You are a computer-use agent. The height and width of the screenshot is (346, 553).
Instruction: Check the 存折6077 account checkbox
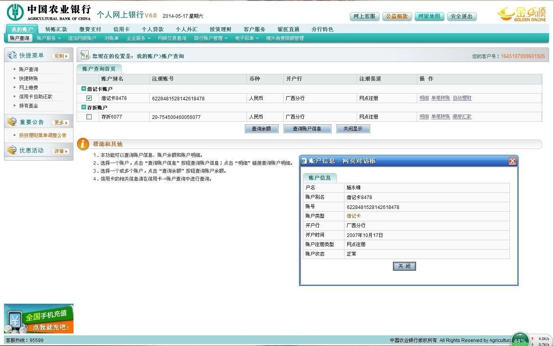89,117
